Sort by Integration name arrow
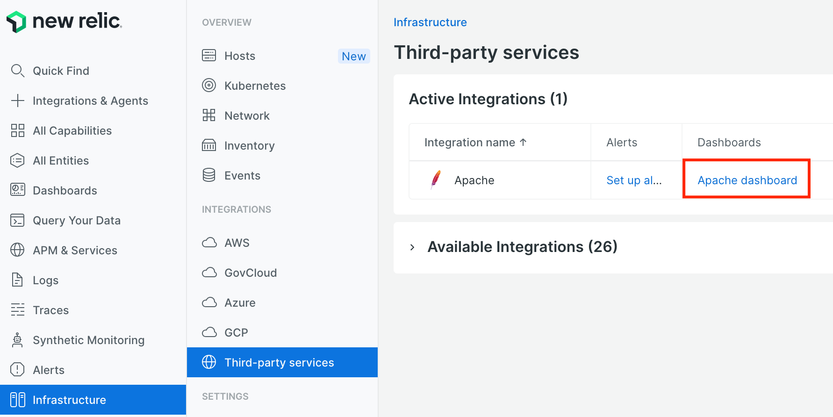Viewport: 833px width, 417px height. [523, 142]
